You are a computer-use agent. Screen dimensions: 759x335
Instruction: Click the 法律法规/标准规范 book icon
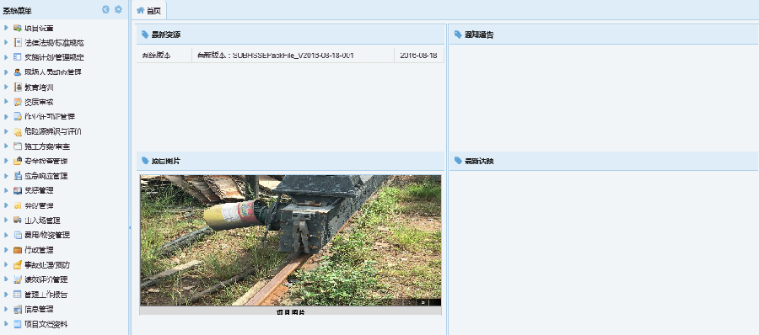tap(18, 43)
